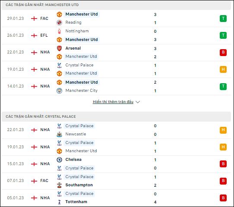234x207 pixels.
Task: Click the Manchester City crest icon
Action: tap(59, 91)
